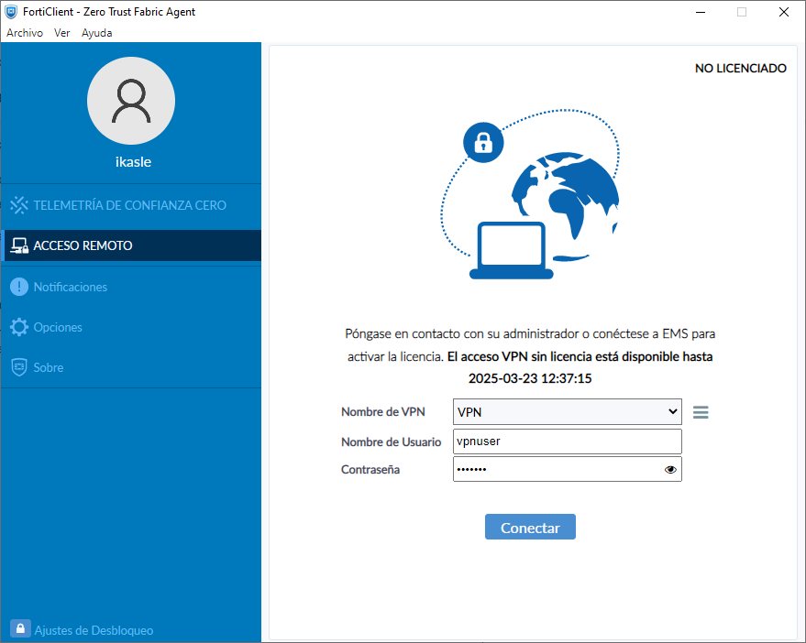Viewport: 806px width, 643px height.
Task: Open the Ver menu
Action: click(62, 33)
